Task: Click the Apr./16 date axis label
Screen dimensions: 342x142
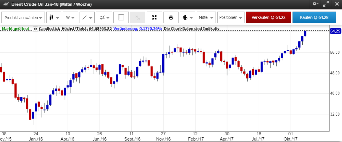Action: [68, 139]
